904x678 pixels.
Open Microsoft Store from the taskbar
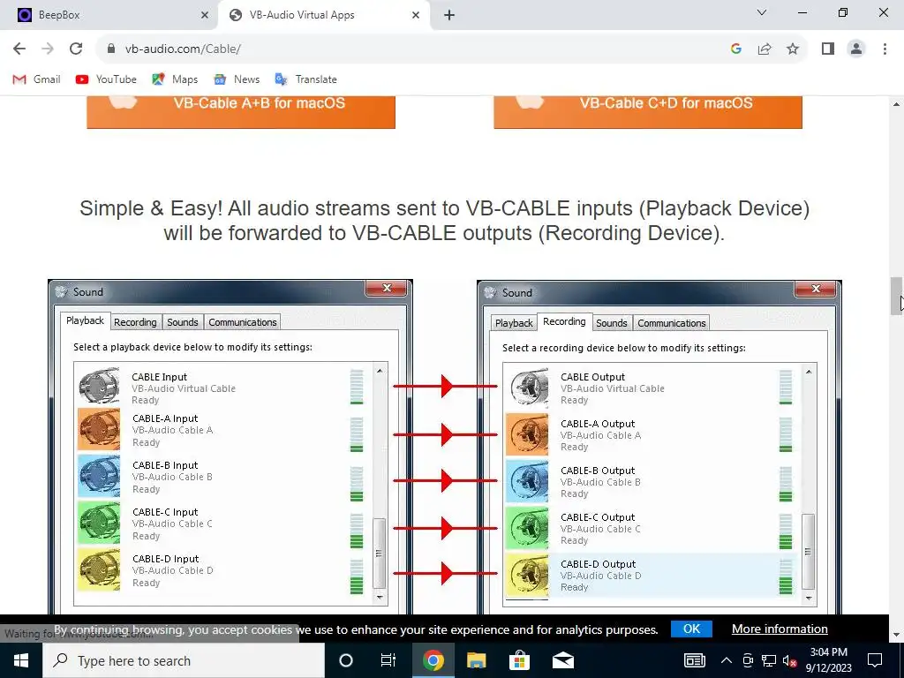[x=519, y=660]
